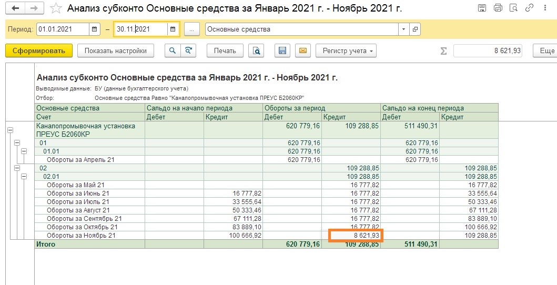
Task: Click the 33 555,64 opening credit for Июль
Action: (x=233, y=201)
